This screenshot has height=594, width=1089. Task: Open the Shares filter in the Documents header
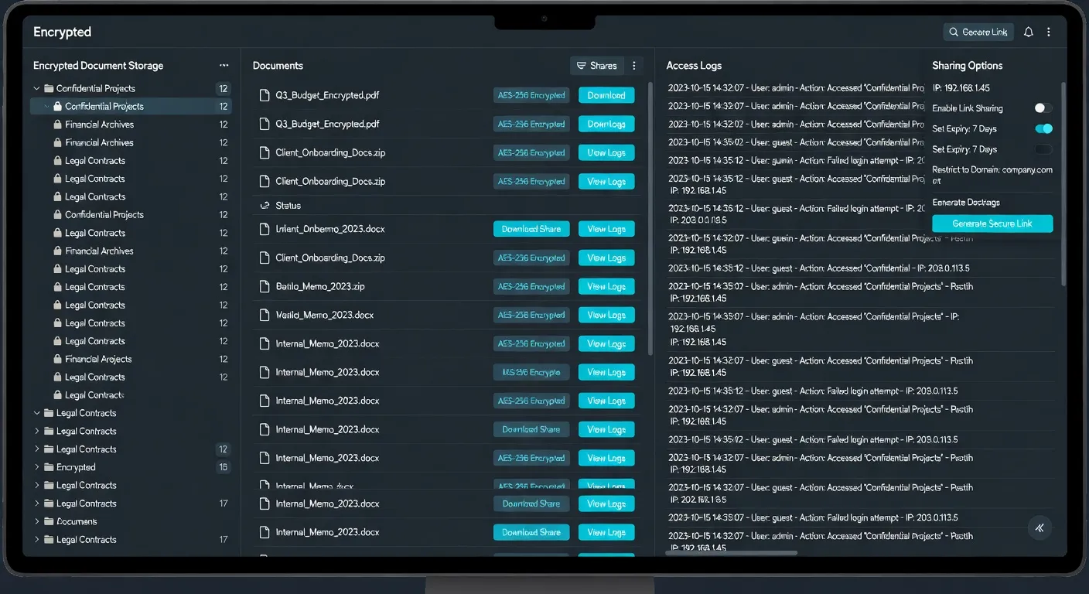tap(596, 66)
